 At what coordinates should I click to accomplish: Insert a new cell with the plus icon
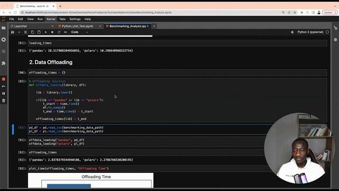tap(19, 32)
